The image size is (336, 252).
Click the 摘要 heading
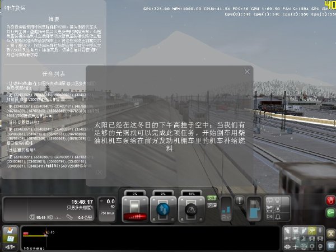point(54,19)
